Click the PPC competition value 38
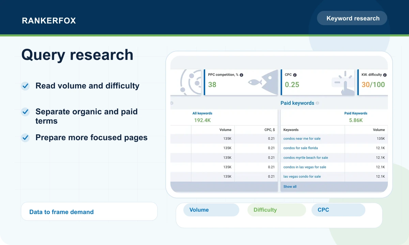Image resolution: width=409 pixels, height=245 pixels. 212,84
